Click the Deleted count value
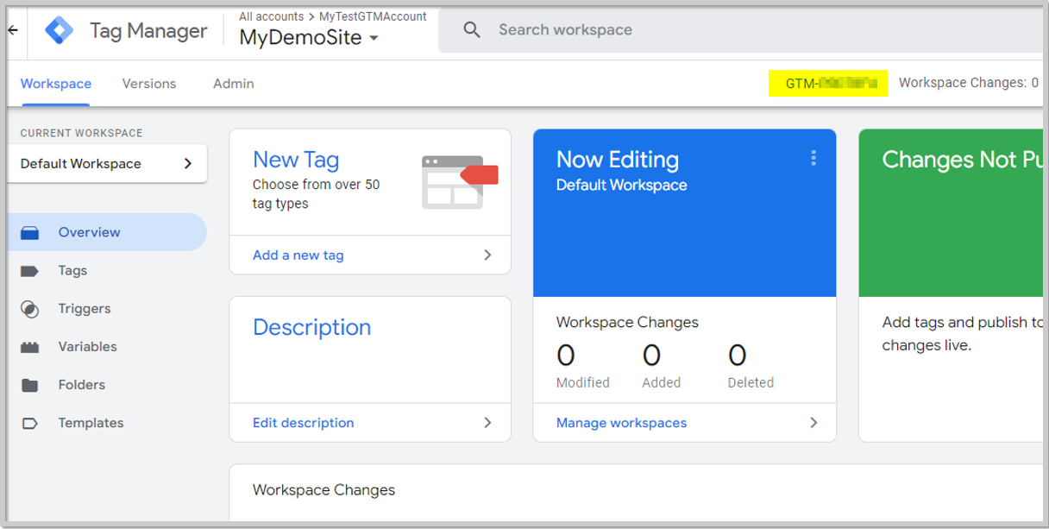The image size is (1049, 529). (737, 355)
